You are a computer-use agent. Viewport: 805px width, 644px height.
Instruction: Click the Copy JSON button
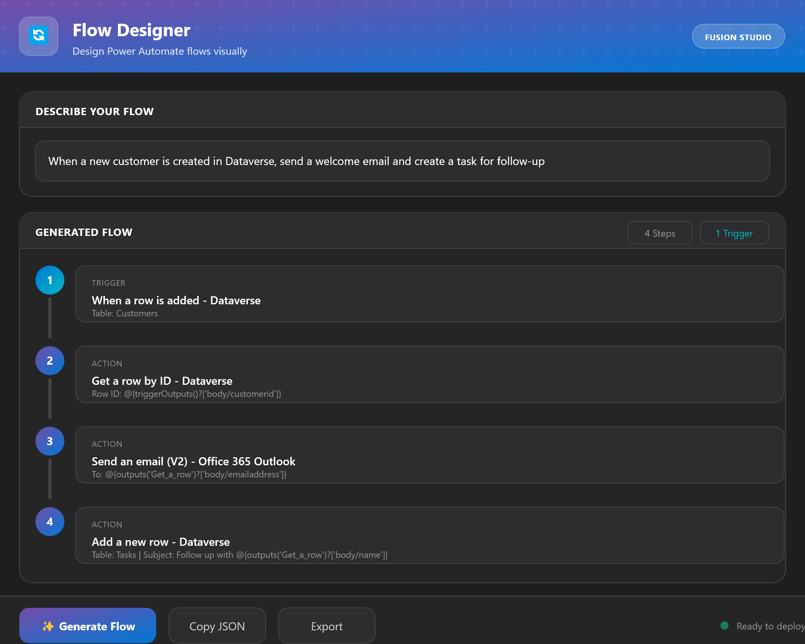point(217,626)
